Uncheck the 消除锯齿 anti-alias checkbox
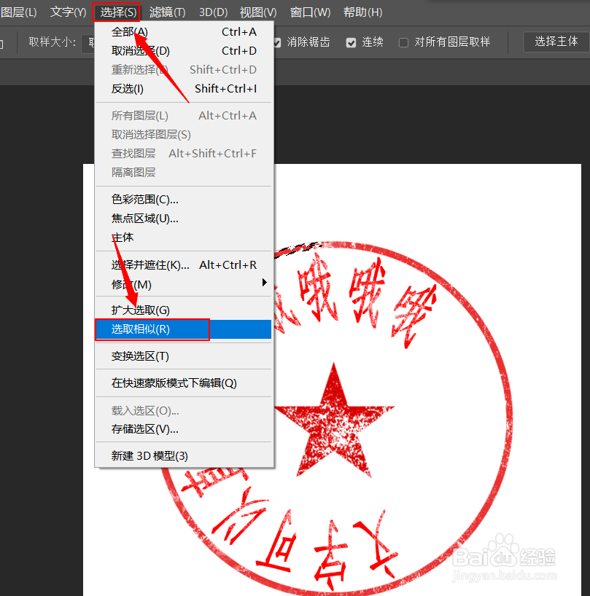 pyautogui.click(x=277, y=42)
